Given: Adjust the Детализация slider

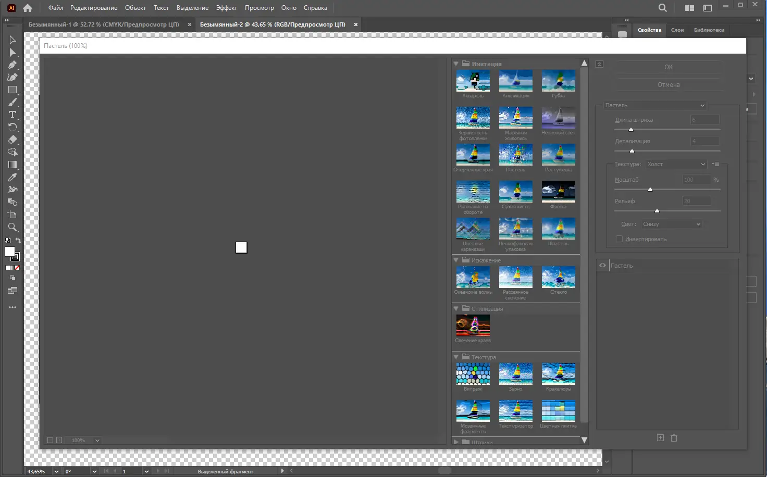Looking at the screenshot, I should [x=632, y=151].
